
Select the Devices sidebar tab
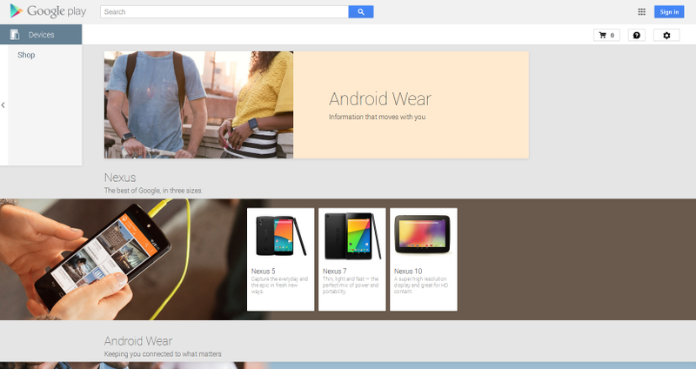coord(41,35)
